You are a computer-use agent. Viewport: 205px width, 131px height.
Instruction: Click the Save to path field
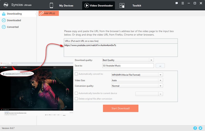pos(128,66)
